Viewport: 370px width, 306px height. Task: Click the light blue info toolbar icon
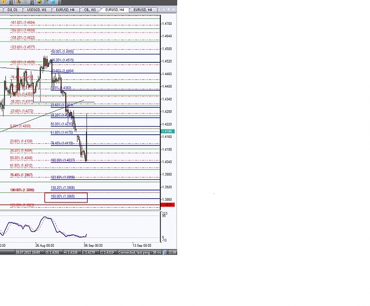[x=53, y=2]
